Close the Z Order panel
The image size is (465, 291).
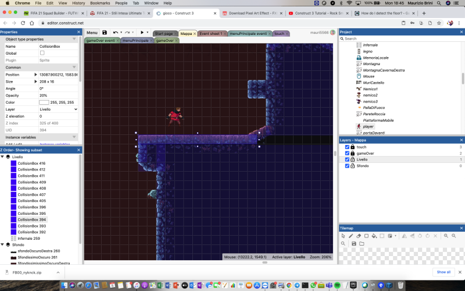(78, 150)
